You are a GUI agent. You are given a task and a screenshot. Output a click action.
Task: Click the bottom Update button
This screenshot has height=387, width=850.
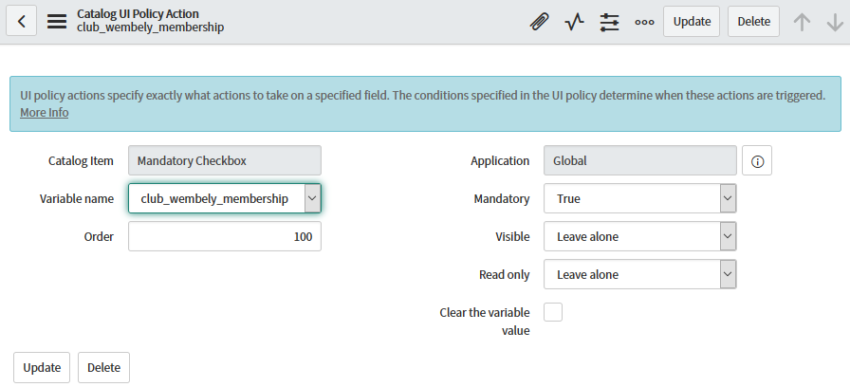click(x=42, y=367)
